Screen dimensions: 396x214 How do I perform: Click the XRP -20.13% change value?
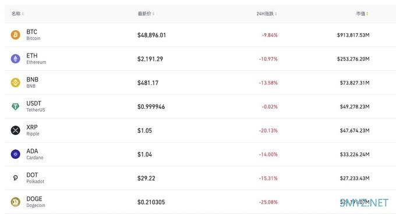pyautogui.click(x=268, y=131)
